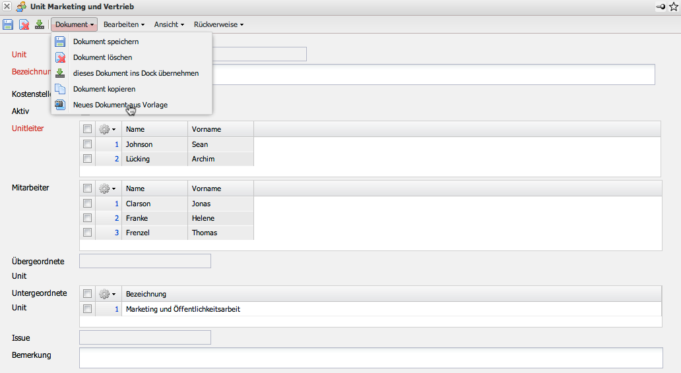Tick the checkbox next to Franke
681x373 pixels.
pyautogui.click(x=88, y=218)
